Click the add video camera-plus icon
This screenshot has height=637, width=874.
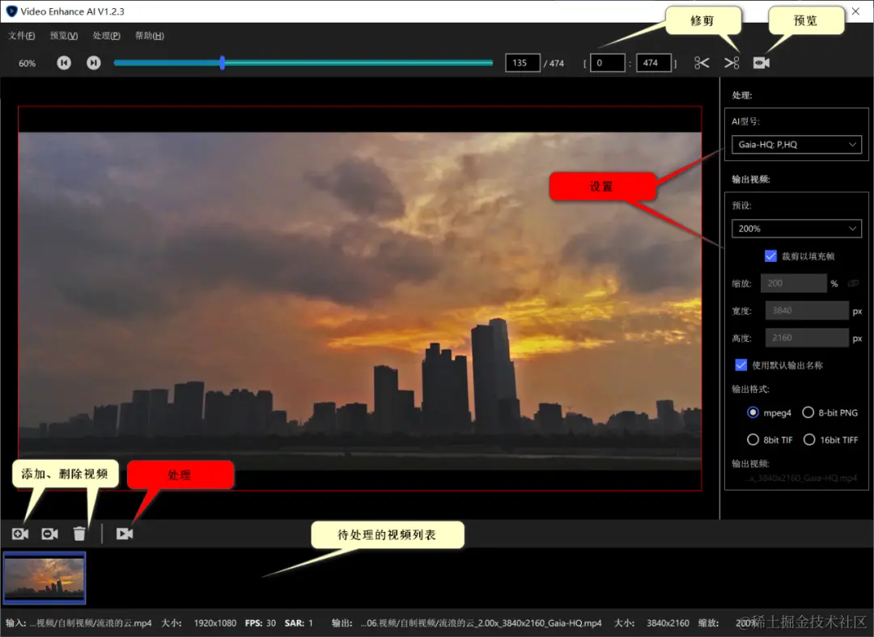pos(20,534)
